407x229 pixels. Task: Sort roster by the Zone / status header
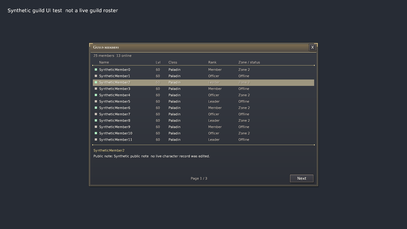[249, 62]
